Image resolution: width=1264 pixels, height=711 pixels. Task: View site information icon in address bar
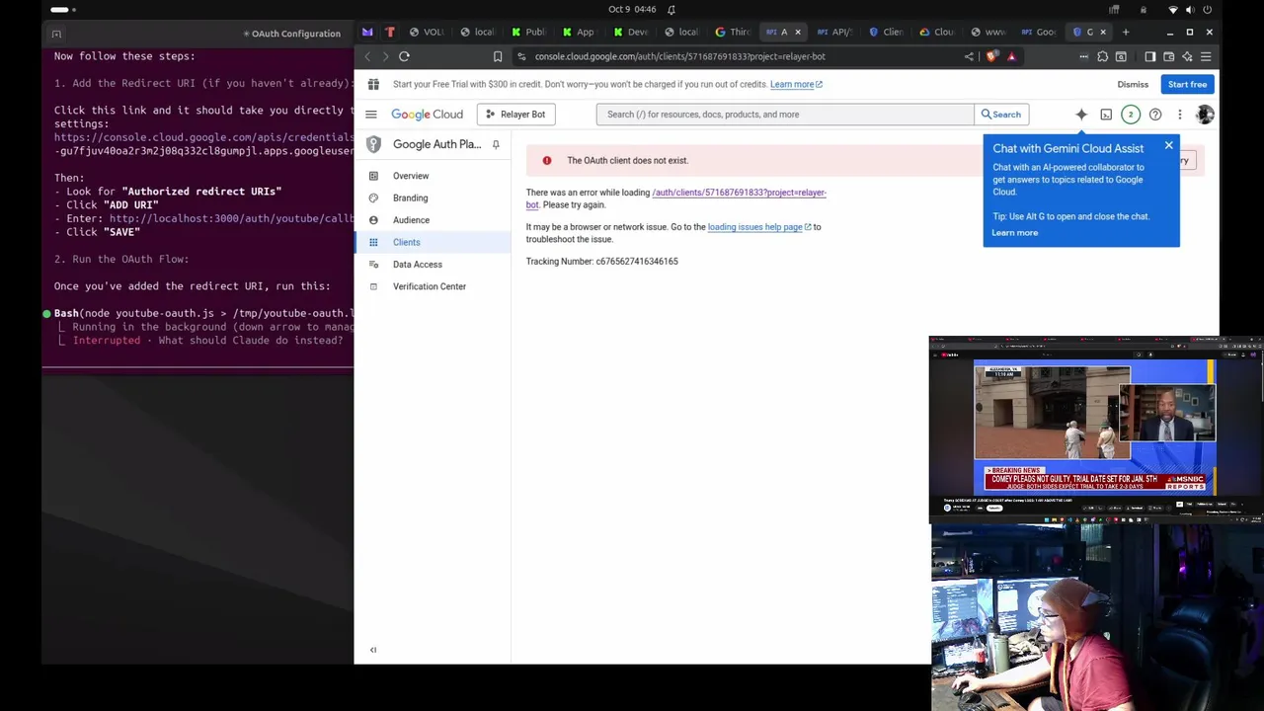521,56
